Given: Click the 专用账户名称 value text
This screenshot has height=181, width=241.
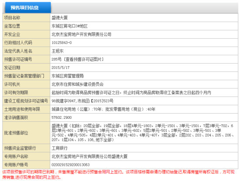Looking at the screenshot, I should click(x=90, y=156).
